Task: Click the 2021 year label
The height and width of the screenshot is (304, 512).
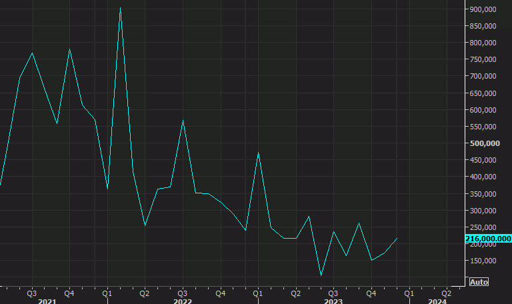Action: [x=47, y=301]
